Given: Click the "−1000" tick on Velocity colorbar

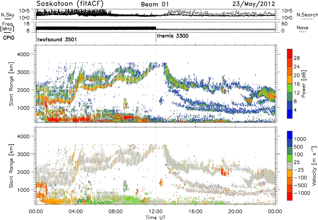Looking at the screenshot, I should tap(302, 193).
